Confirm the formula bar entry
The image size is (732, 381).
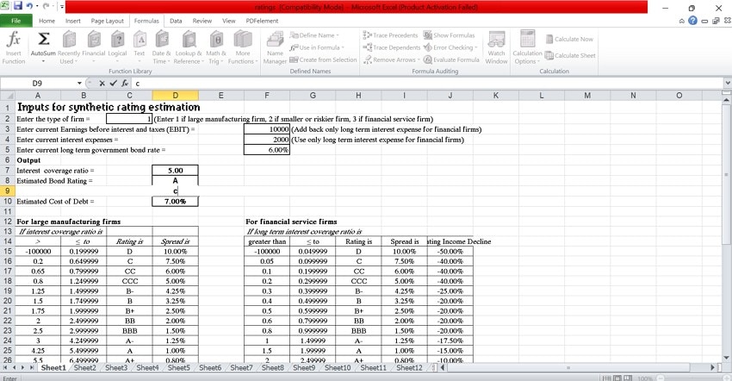113,84
